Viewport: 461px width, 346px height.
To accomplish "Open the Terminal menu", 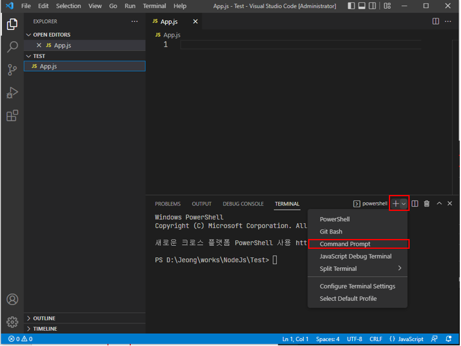I will [x=154, y=6].
